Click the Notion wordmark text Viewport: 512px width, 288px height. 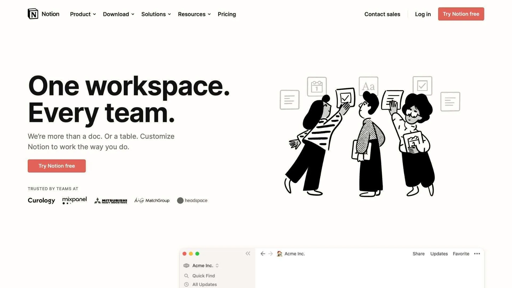pos(50,14)
